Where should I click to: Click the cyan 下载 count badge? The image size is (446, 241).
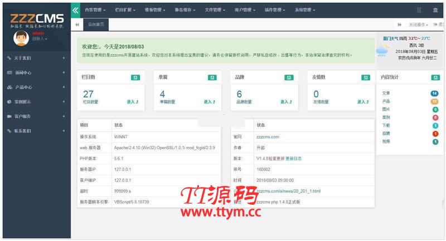435,126
